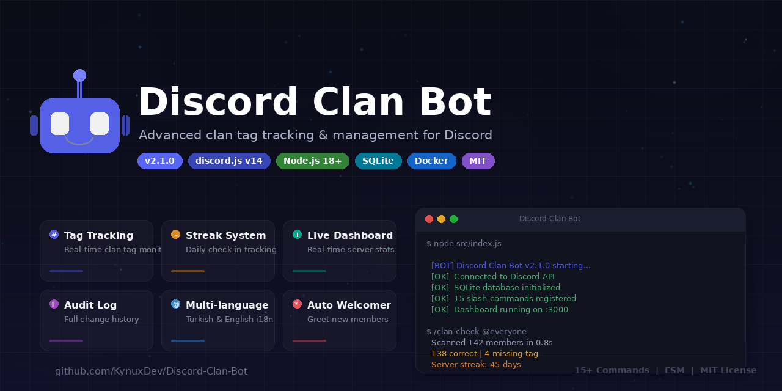
Task: Select the Node.js 18+ badge
Action: [x=312, y=161]
